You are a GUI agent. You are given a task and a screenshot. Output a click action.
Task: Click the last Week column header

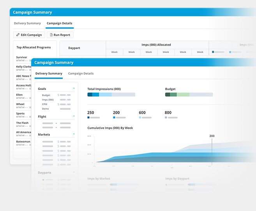pyautogui.click(x=200, y=52)
